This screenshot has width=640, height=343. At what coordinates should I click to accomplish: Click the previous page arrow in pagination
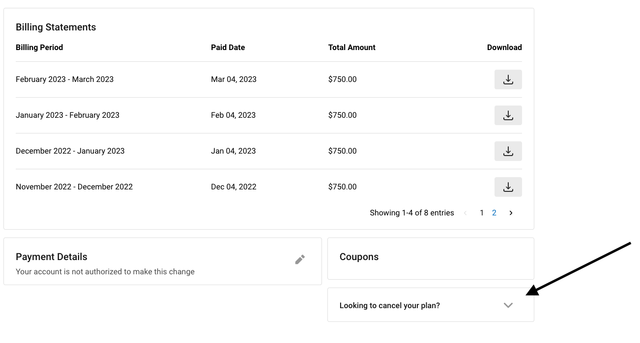point(465,213)
